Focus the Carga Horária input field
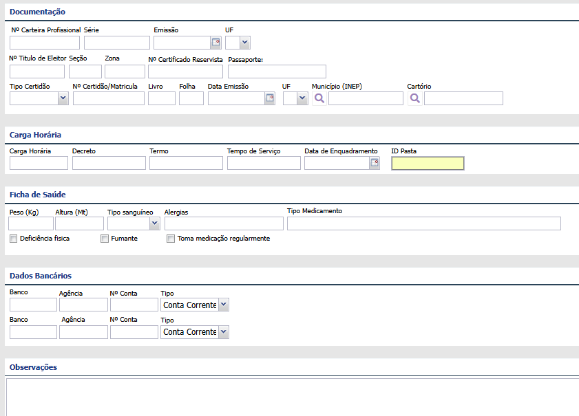 click(39, 163)
